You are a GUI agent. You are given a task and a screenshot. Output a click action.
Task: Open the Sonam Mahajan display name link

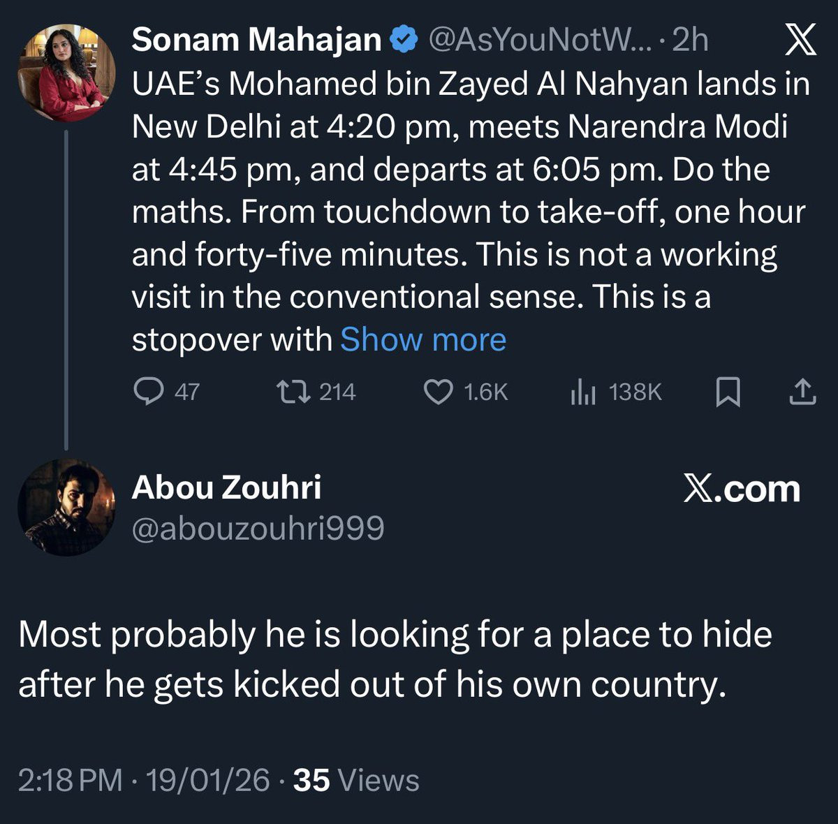point(256,41)
